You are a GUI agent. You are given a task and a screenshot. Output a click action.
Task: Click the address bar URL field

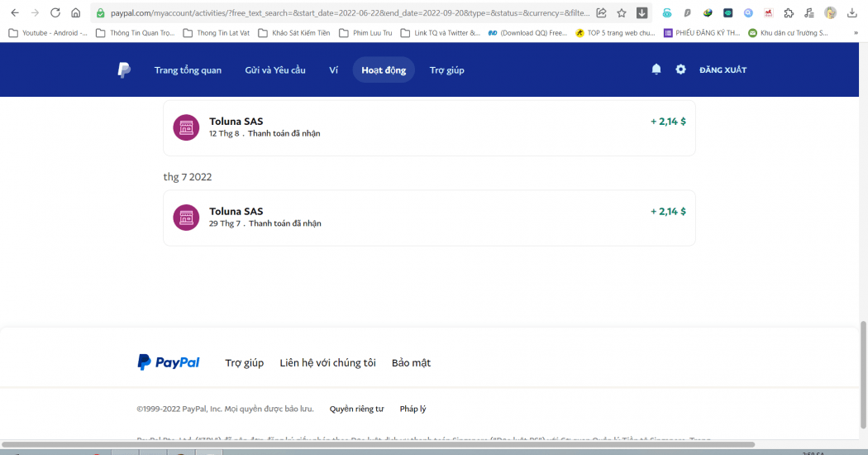click(349, 12)
